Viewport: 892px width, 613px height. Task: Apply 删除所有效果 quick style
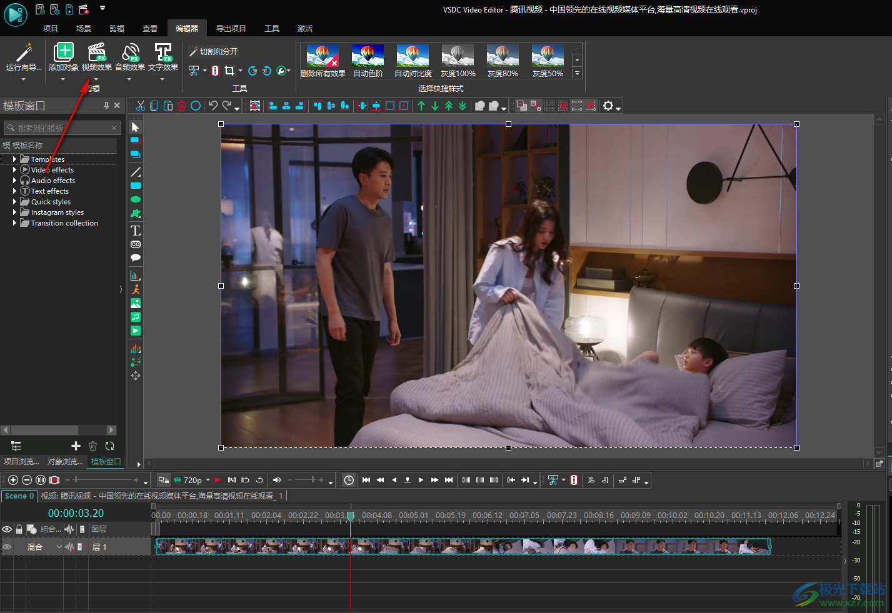point(323,61)
